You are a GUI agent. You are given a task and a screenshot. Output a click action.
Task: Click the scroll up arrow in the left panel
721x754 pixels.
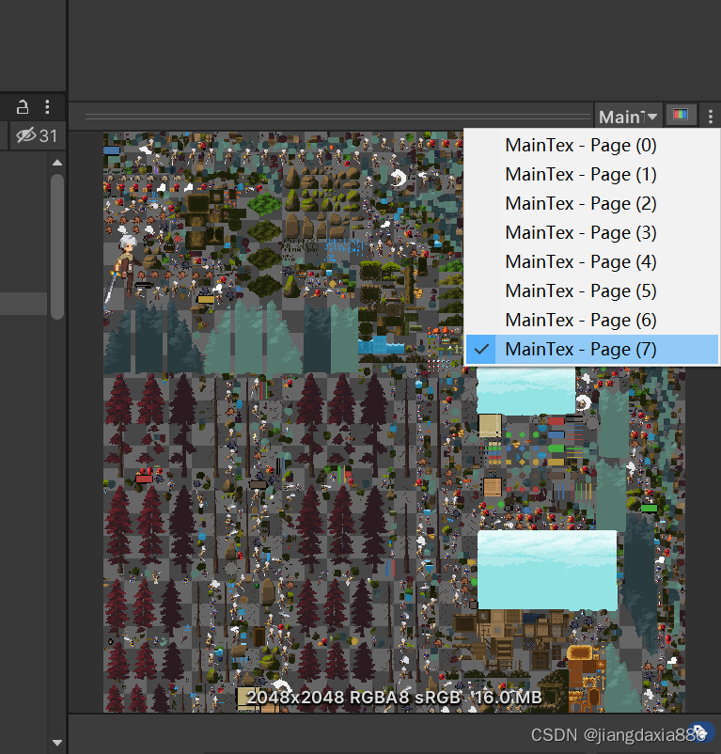pos(57,163)
